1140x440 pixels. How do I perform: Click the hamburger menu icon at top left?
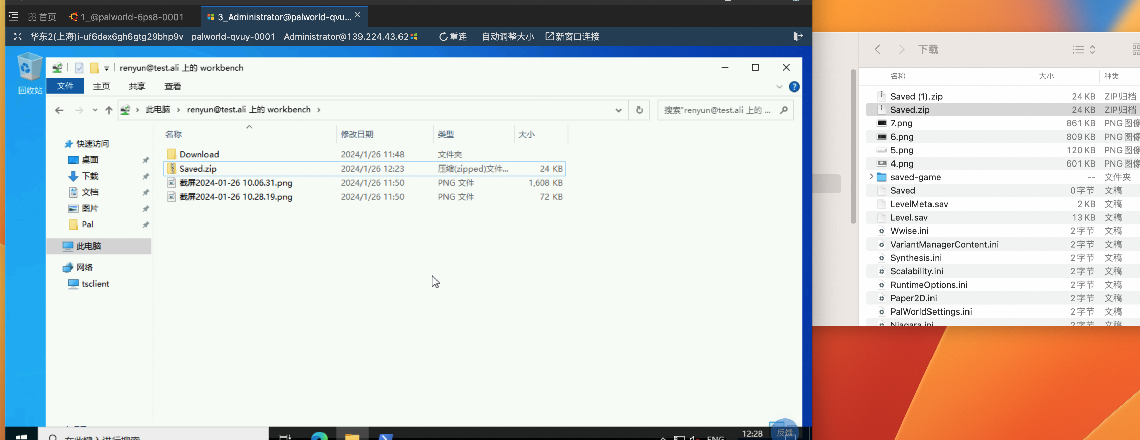(x=13, y=17)
